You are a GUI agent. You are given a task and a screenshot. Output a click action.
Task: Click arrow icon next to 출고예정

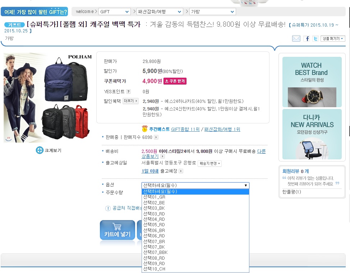[181, 171]
